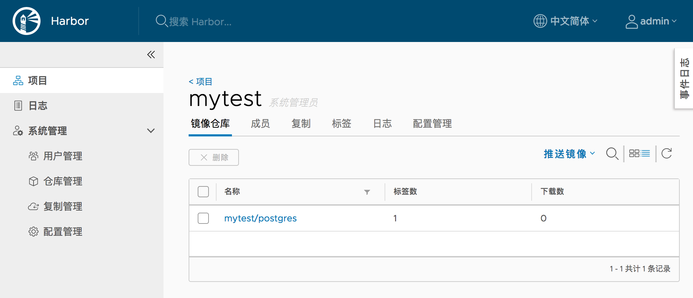The height and width of the screenshot is (298, 693).
Task: Focus the 搜索 Harbor search field
Action: point(200,22)
